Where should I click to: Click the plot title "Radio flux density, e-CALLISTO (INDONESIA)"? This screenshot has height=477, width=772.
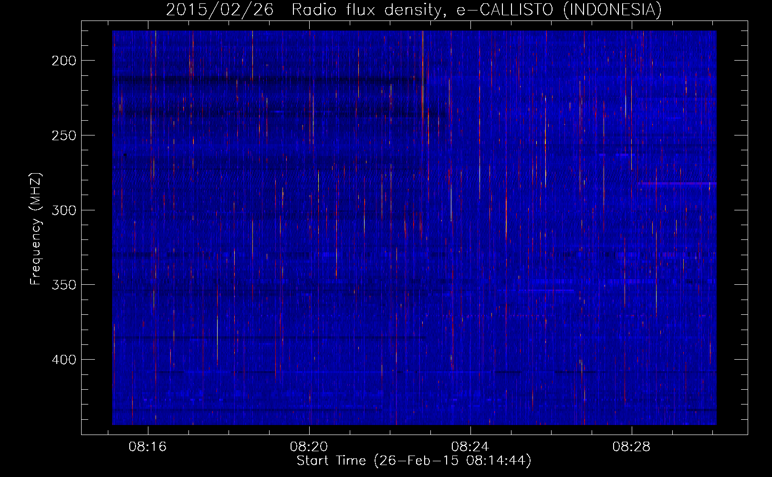pos(476,10)
